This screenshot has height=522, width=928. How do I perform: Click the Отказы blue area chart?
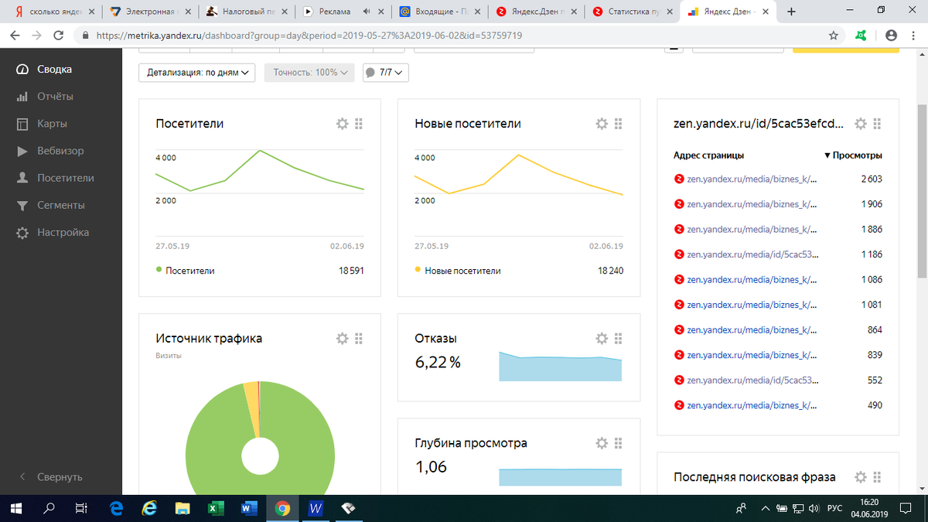pos(560,367)
